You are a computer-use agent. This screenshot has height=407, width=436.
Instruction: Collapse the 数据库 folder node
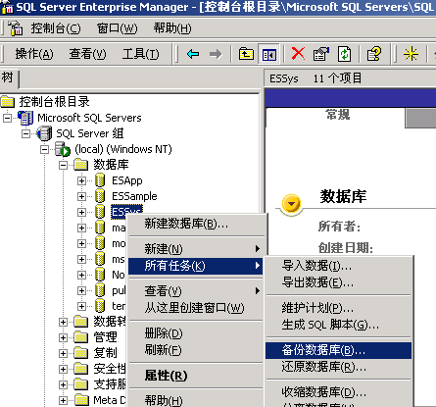point(63,165)
